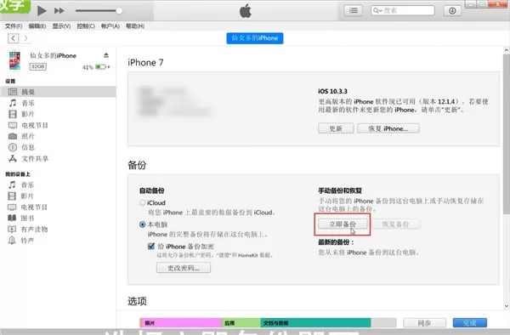Click the 恢复备份 button
510x335 pixels.
(x=395, y=224)
